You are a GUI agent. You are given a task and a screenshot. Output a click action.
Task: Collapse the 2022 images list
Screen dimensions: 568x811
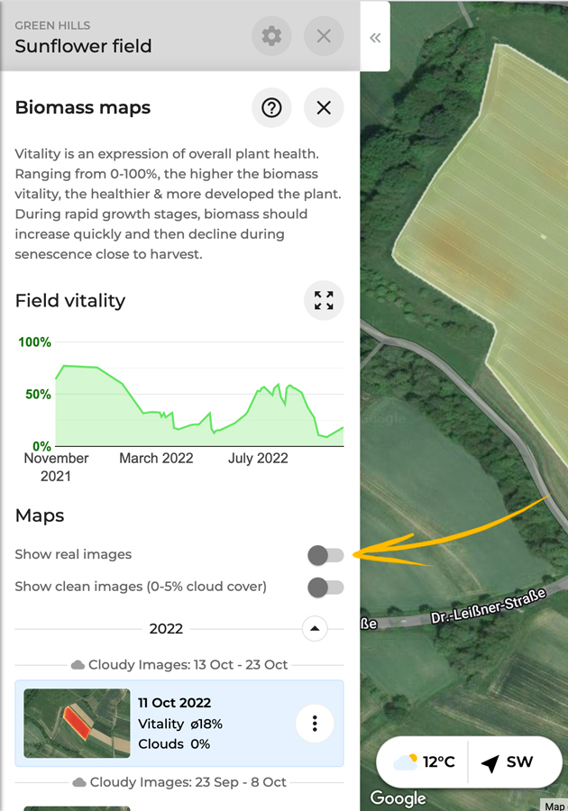(x=315, y=628)
